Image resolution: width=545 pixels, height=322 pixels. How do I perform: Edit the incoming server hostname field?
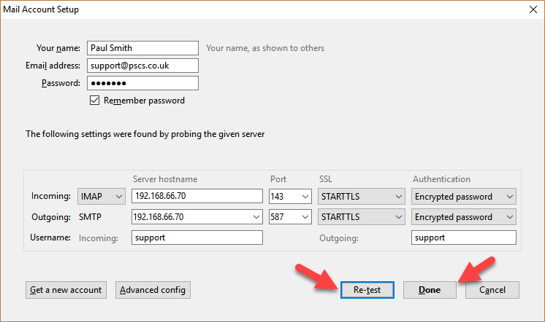point(197,196)
